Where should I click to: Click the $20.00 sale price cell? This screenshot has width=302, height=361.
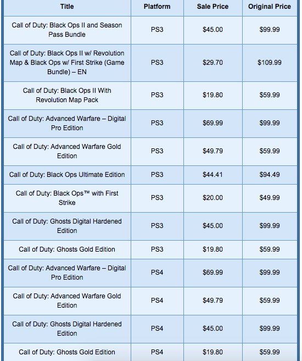pos(212,198)
